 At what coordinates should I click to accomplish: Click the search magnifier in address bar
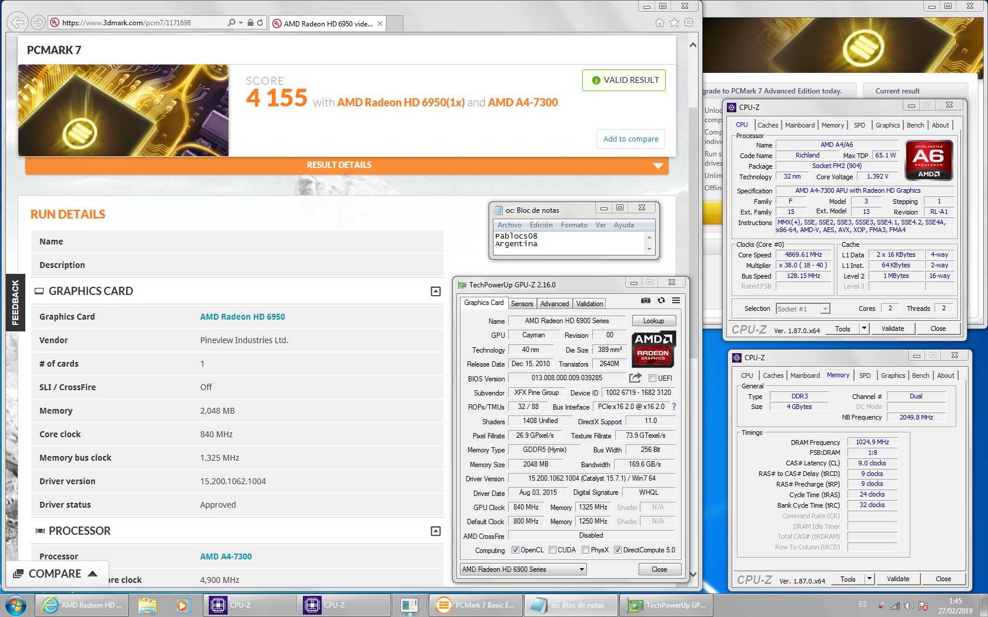point(231,23)
